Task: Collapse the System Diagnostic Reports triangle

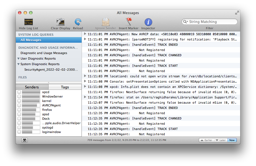Action: 18,64
